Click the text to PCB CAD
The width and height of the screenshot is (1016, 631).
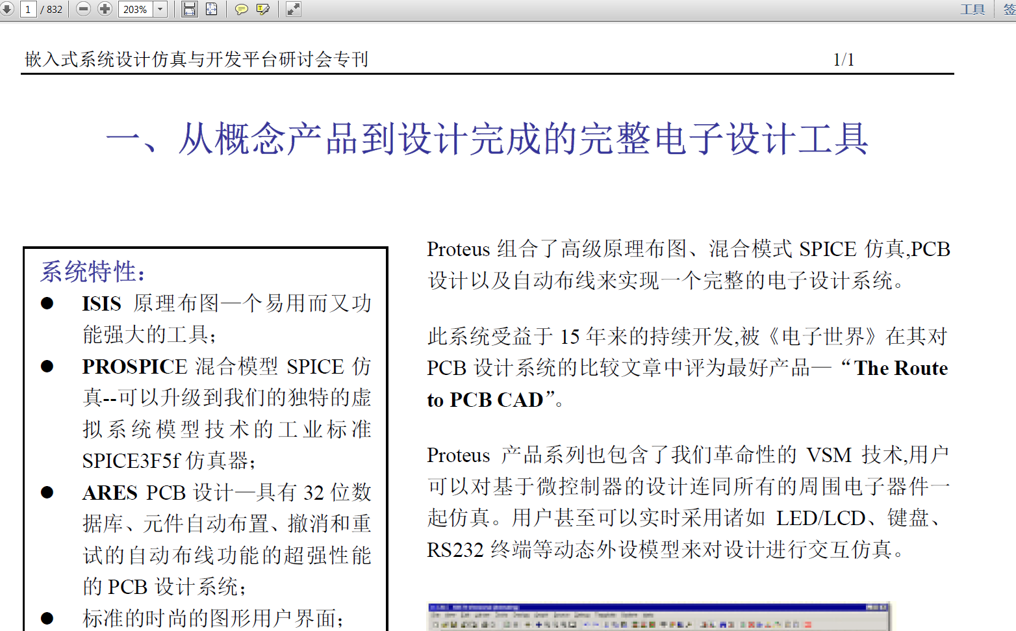click(485, 400)
